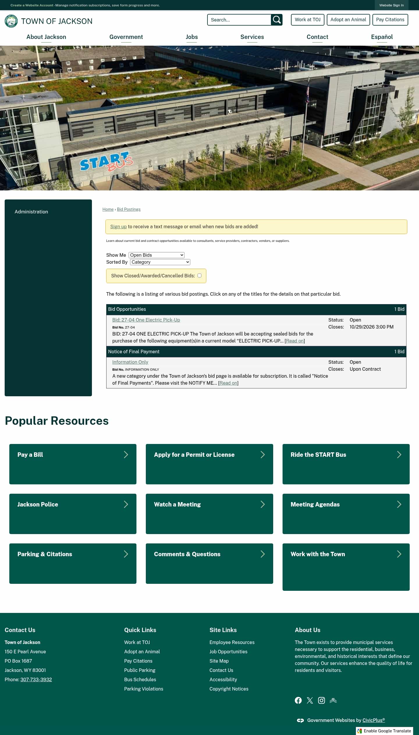Image resolution: width=419 pixels, height=735 pixels.
Task: Switch site to Español
Action: coord(382,37)
